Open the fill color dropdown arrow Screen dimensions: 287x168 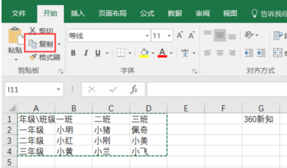tap(153, 53)
